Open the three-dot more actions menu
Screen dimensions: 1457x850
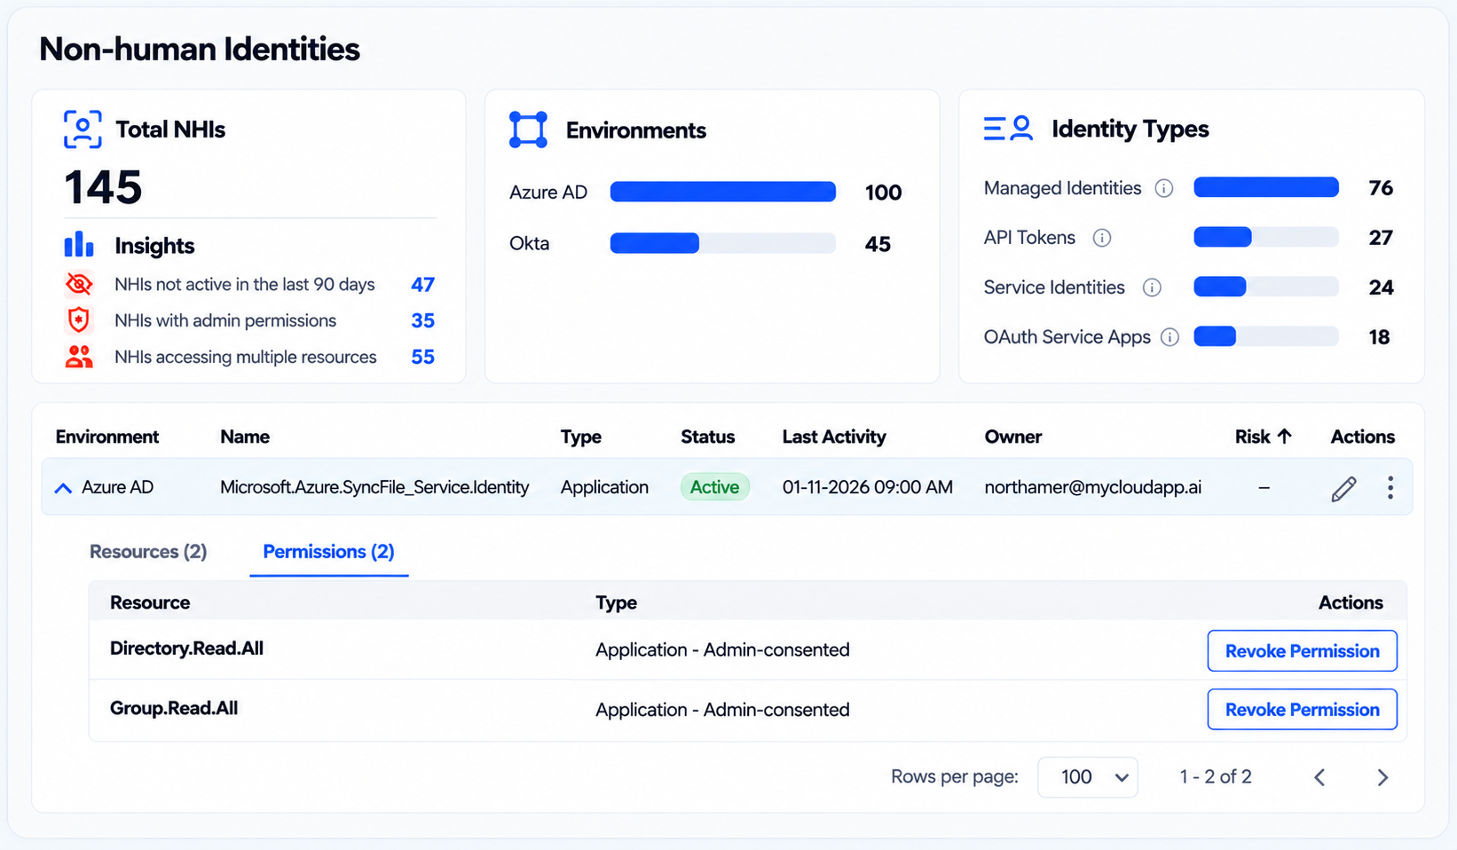(x=1390, y=487)
